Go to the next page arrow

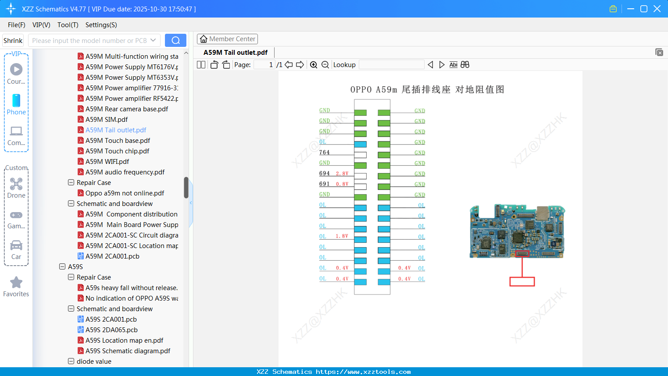pos(300,65)
